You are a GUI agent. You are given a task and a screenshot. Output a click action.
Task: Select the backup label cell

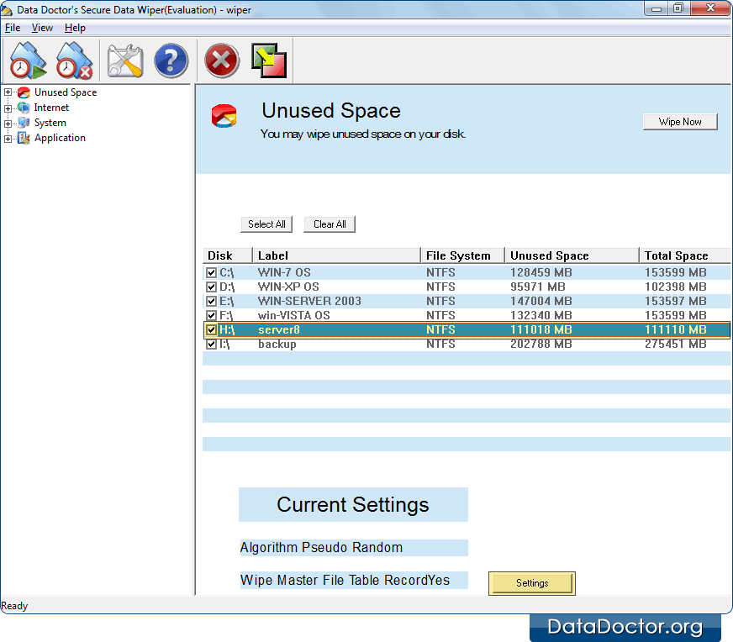[x=277, y=345]
